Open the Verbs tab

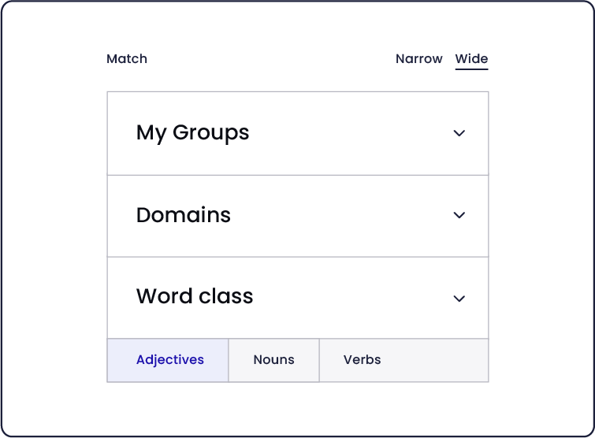click(362, 360)
